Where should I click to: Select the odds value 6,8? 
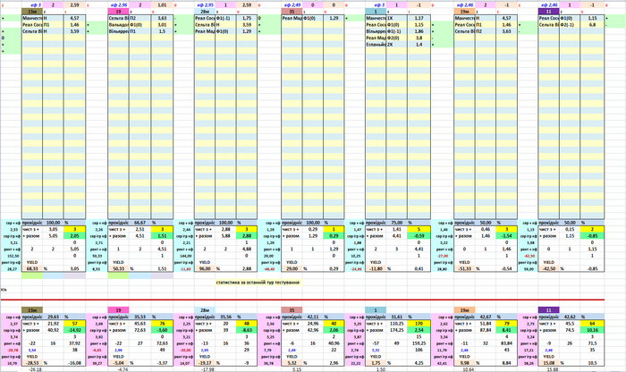pos(592,25)
